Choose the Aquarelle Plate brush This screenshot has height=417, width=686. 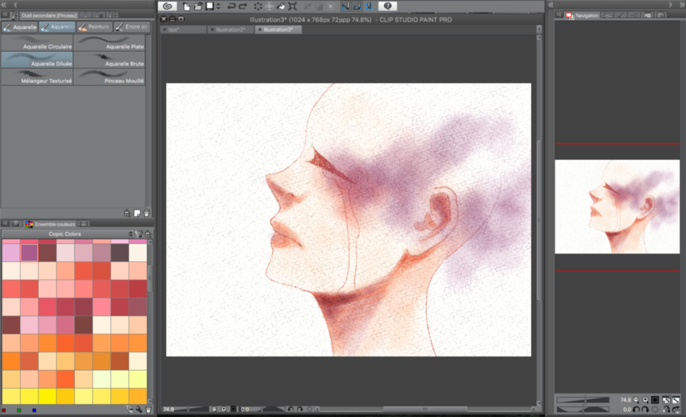110,43
